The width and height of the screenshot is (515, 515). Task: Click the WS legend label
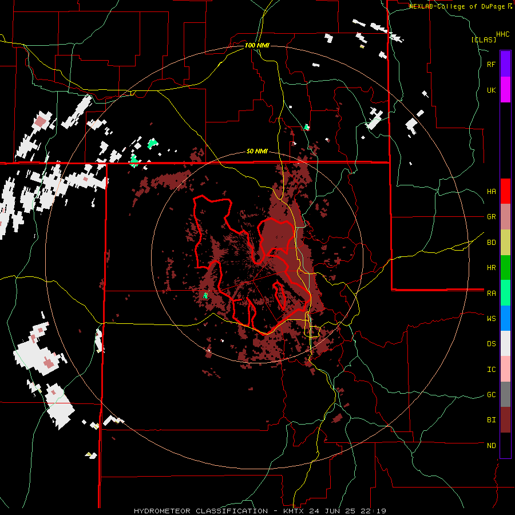point(491,319)
